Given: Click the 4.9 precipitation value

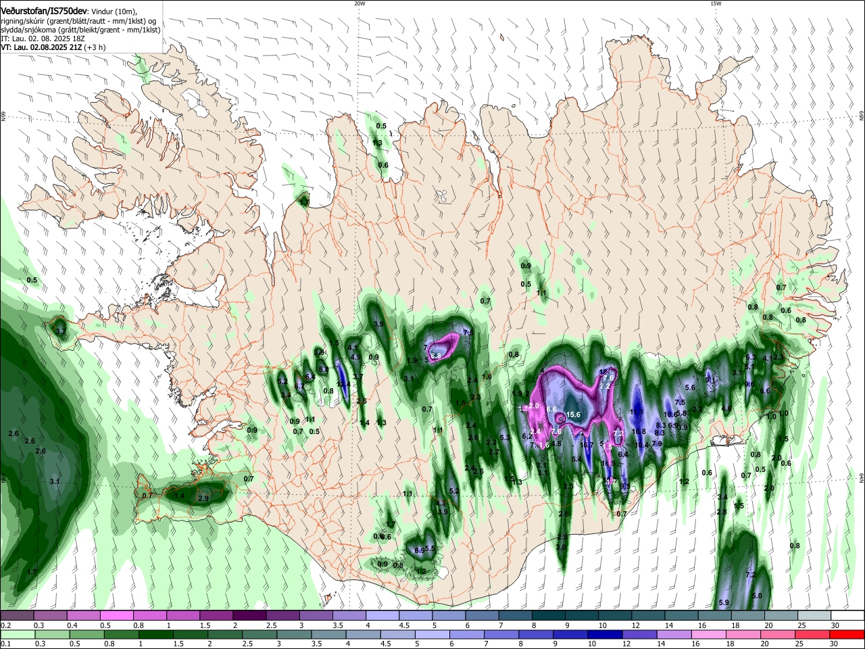Looking at the screenshot, I should [x=355, y=357].
